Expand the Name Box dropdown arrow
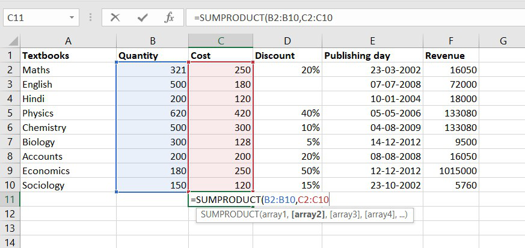 point(72,18)
